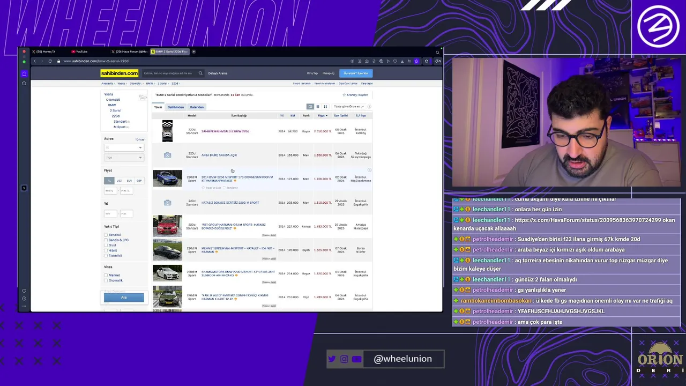Click the heart icon in browser toolbar
The width and height of the screenshot is (686, 386).
395,61
